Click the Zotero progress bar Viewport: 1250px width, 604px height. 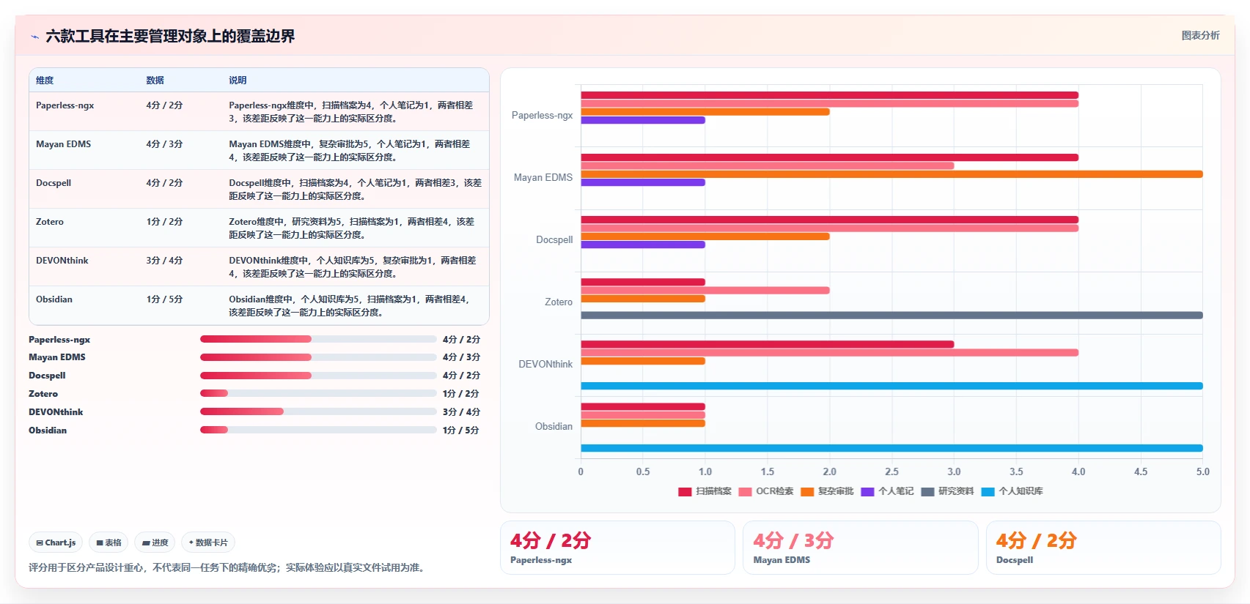(318, 393)
